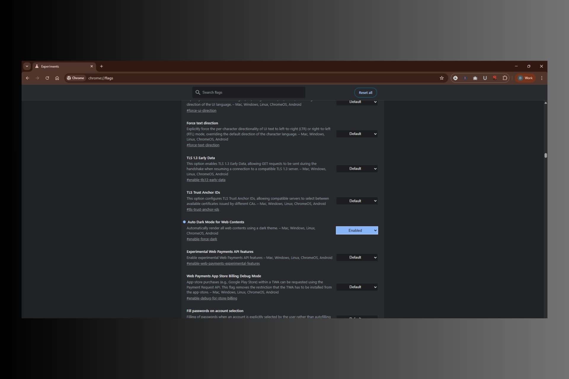
Task: Click the K extension toolbar icon
Action: (x=465, y=78)
